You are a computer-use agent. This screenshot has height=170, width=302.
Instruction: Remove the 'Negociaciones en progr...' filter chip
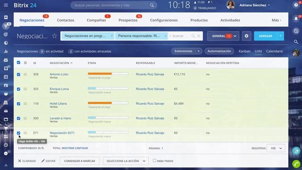(x=112, y=36)
